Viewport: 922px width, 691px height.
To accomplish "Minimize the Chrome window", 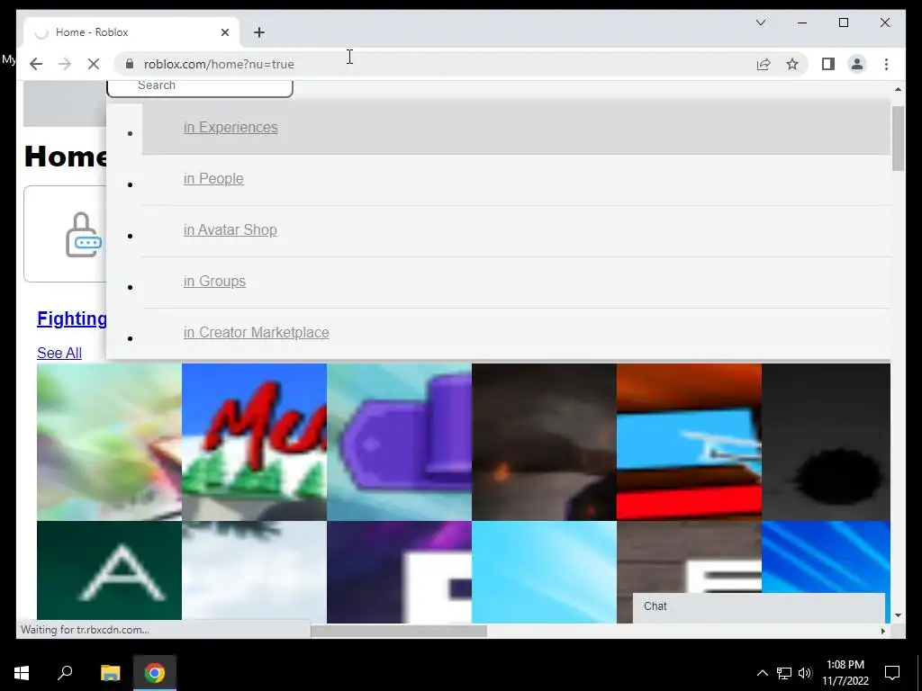I will pyautogui.click(x=802, y=22).
